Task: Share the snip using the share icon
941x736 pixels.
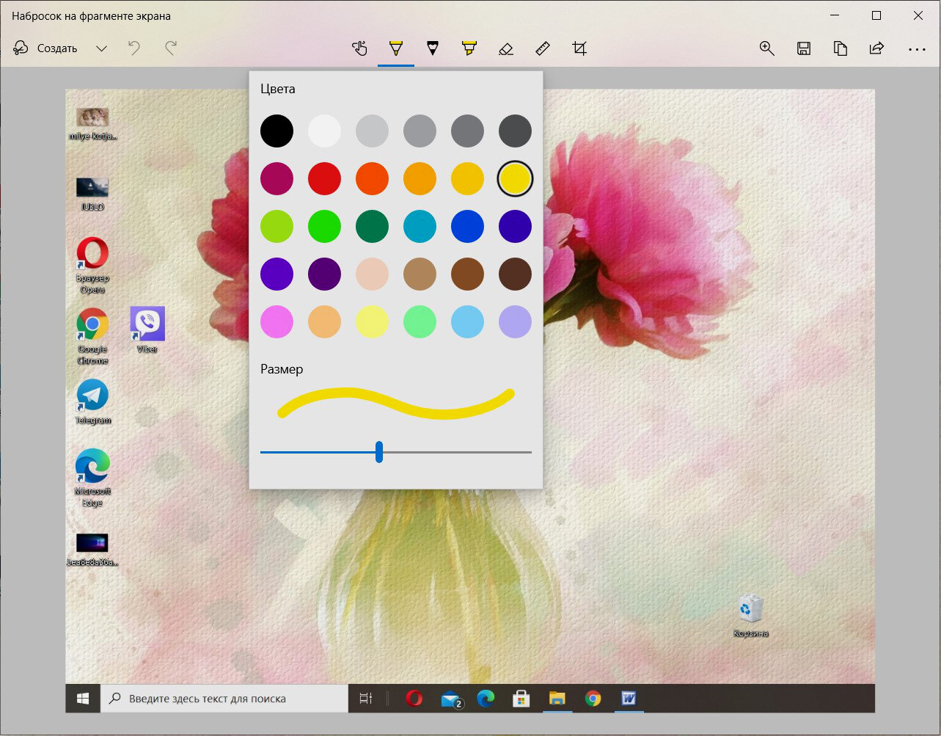Action: point(877,48)
